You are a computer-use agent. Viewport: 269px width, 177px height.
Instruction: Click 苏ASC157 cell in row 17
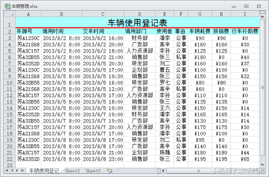click(x=28, y=127)
